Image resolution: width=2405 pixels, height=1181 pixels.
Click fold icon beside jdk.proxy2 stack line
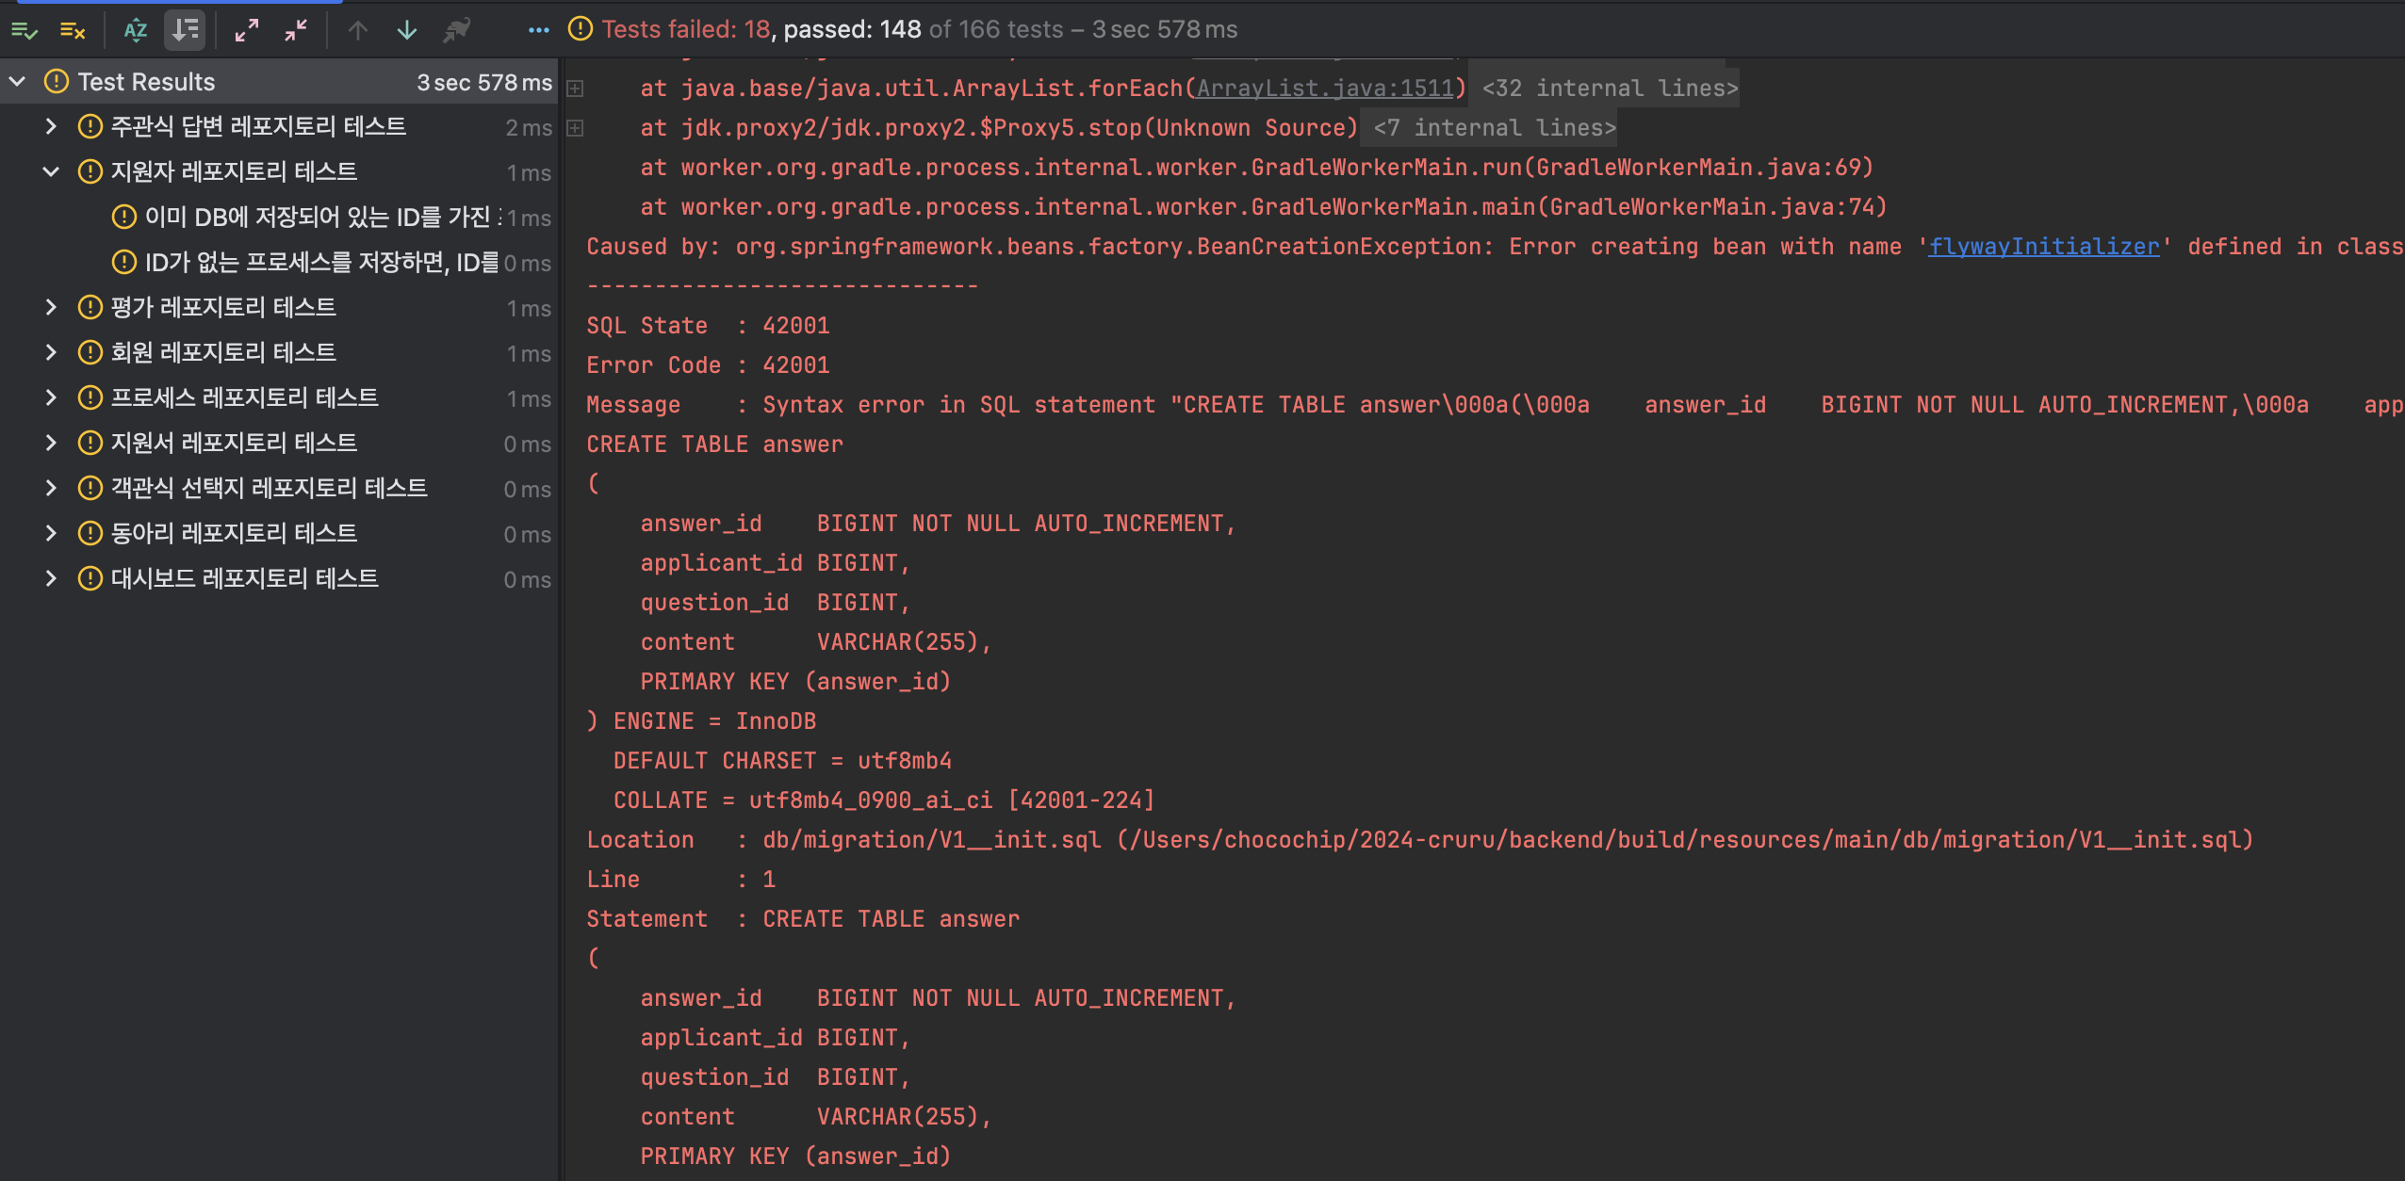point(575,128)
